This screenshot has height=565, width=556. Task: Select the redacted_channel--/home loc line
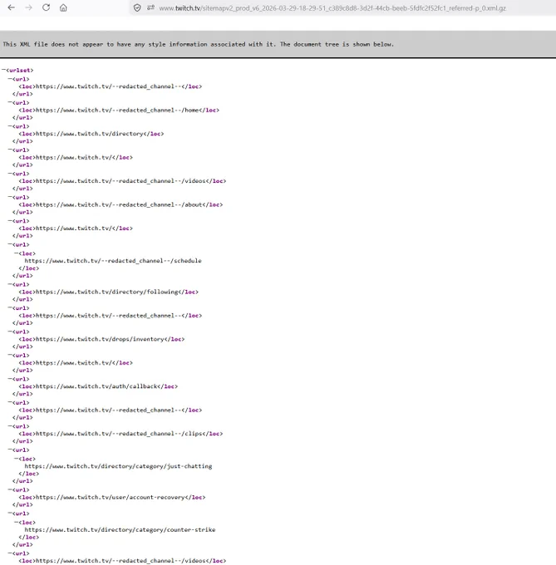point(119,110)
